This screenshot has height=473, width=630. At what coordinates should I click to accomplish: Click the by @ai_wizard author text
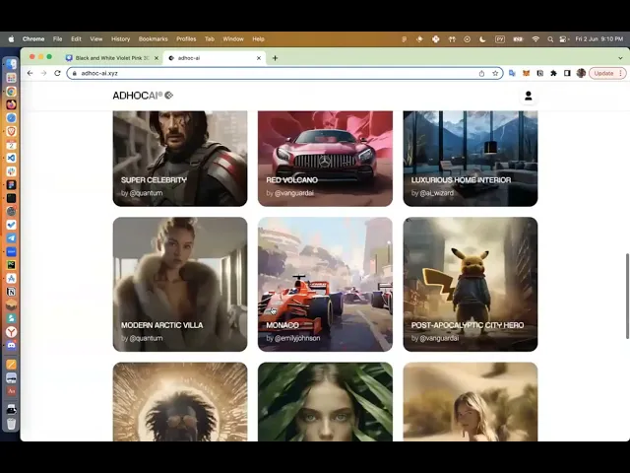click(432, 193)
